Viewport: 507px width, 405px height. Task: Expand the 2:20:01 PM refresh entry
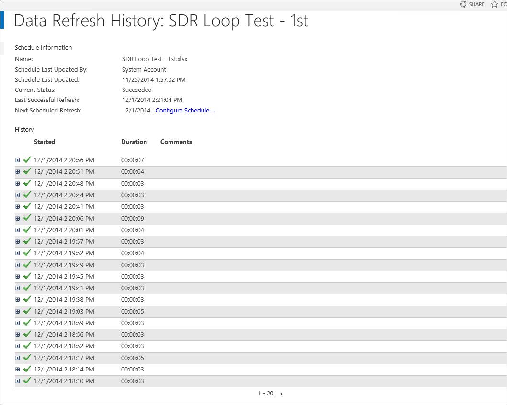(x=17, y=230)
